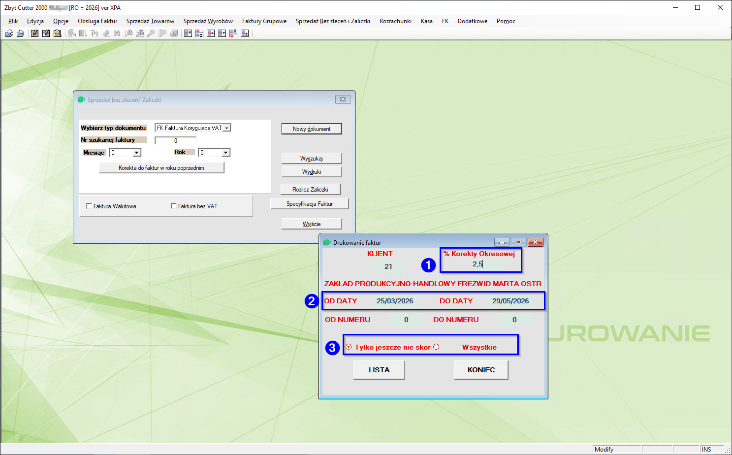Click the Rozlicz Zaliczki button

pyautogui.click(x=310, y=190)
